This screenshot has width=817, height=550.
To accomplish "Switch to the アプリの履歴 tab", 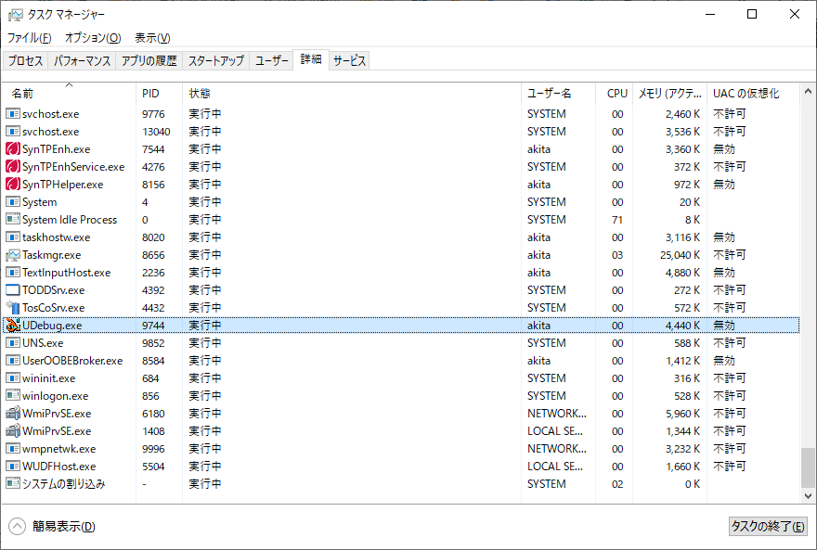I will pos(149,61).
